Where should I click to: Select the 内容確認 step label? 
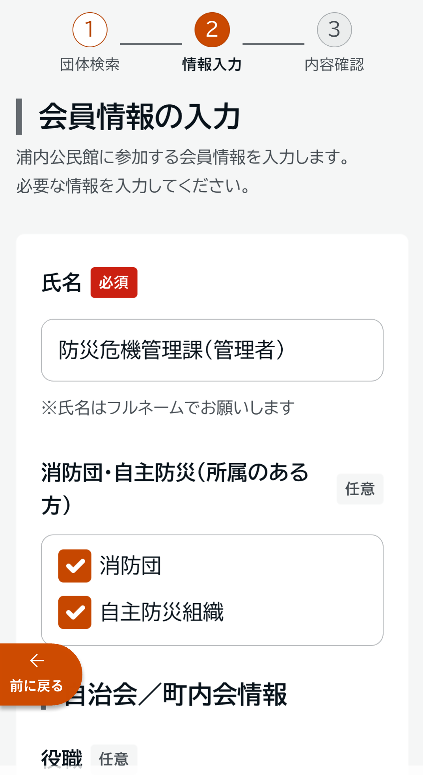click(334, 65)
